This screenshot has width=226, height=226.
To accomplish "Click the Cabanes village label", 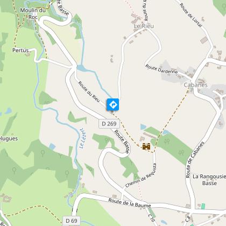I will [195, 85].
